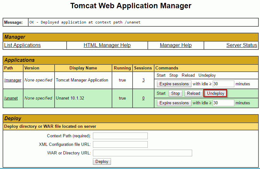Click the sessions count 0 for unanet
Viewport: 260px width, 169px height.
(143, 98)
